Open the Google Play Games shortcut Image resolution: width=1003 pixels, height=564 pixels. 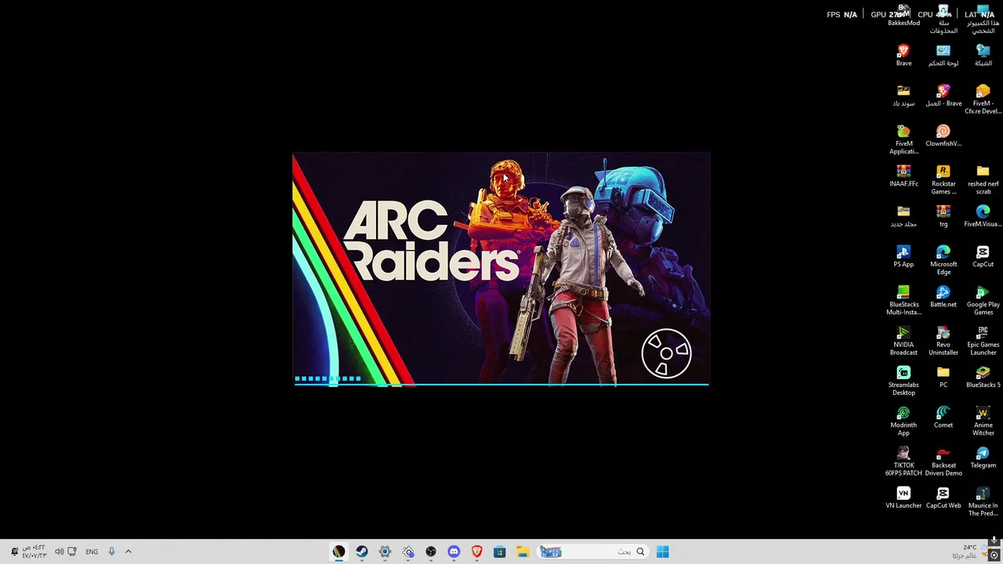click(x=983, y=300)
